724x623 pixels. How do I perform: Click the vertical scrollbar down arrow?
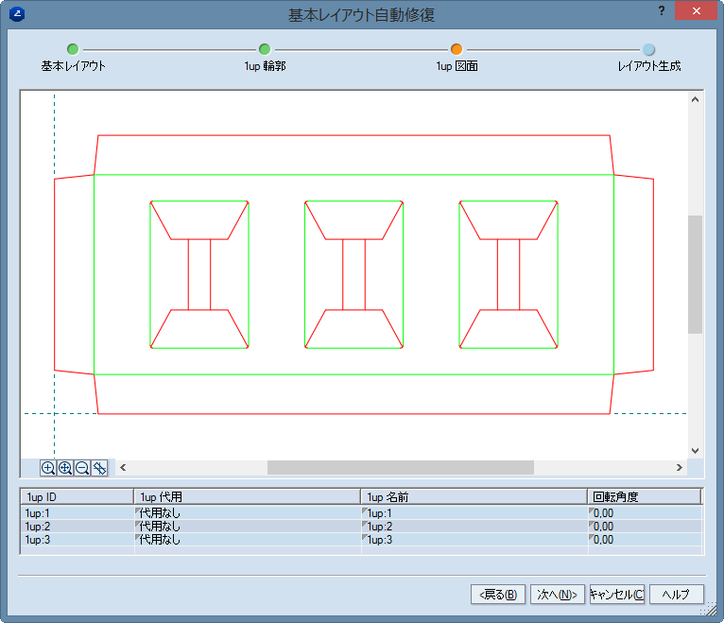(695, 451)
